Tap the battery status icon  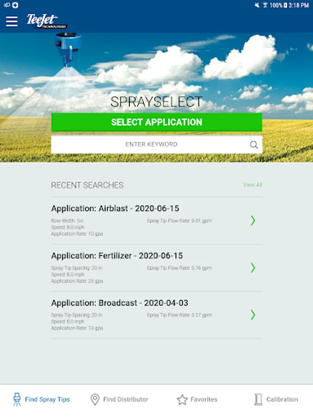point(286,5)
